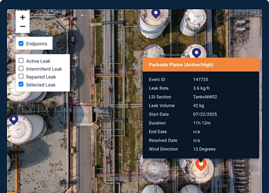Enable the Intermittent Leak filter
The image size is (269, 193).
tap(21, 68)
